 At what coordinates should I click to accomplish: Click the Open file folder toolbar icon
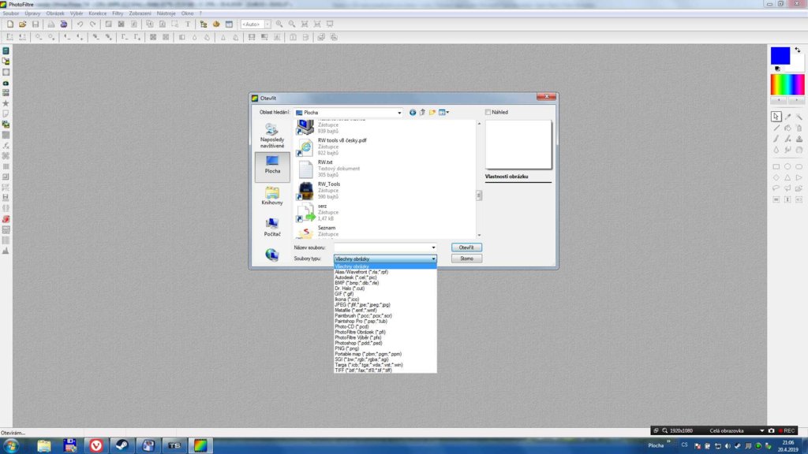click(x=23, y=24)
